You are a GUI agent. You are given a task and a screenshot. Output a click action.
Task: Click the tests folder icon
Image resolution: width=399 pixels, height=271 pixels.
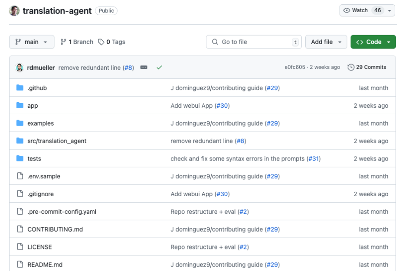20,158
